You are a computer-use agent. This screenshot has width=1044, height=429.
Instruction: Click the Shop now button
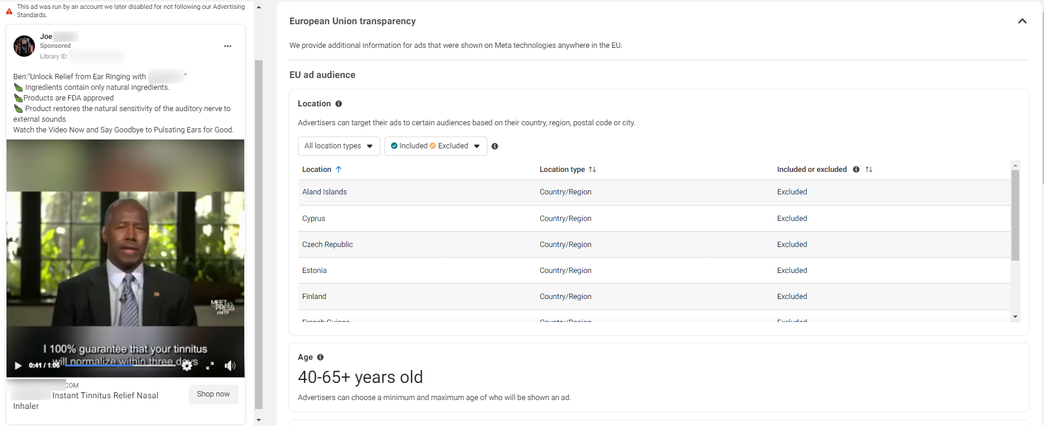214,394
